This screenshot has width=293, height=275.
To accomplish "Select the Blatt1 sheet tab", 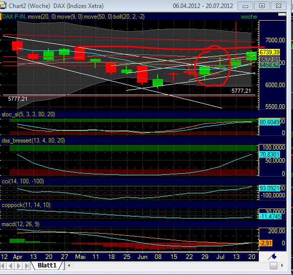I will (47, 265).
